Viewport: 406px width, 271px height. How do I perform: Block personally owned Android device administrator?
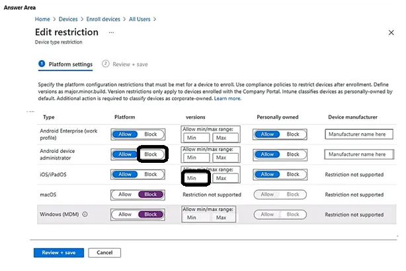(x=293, y=154)
